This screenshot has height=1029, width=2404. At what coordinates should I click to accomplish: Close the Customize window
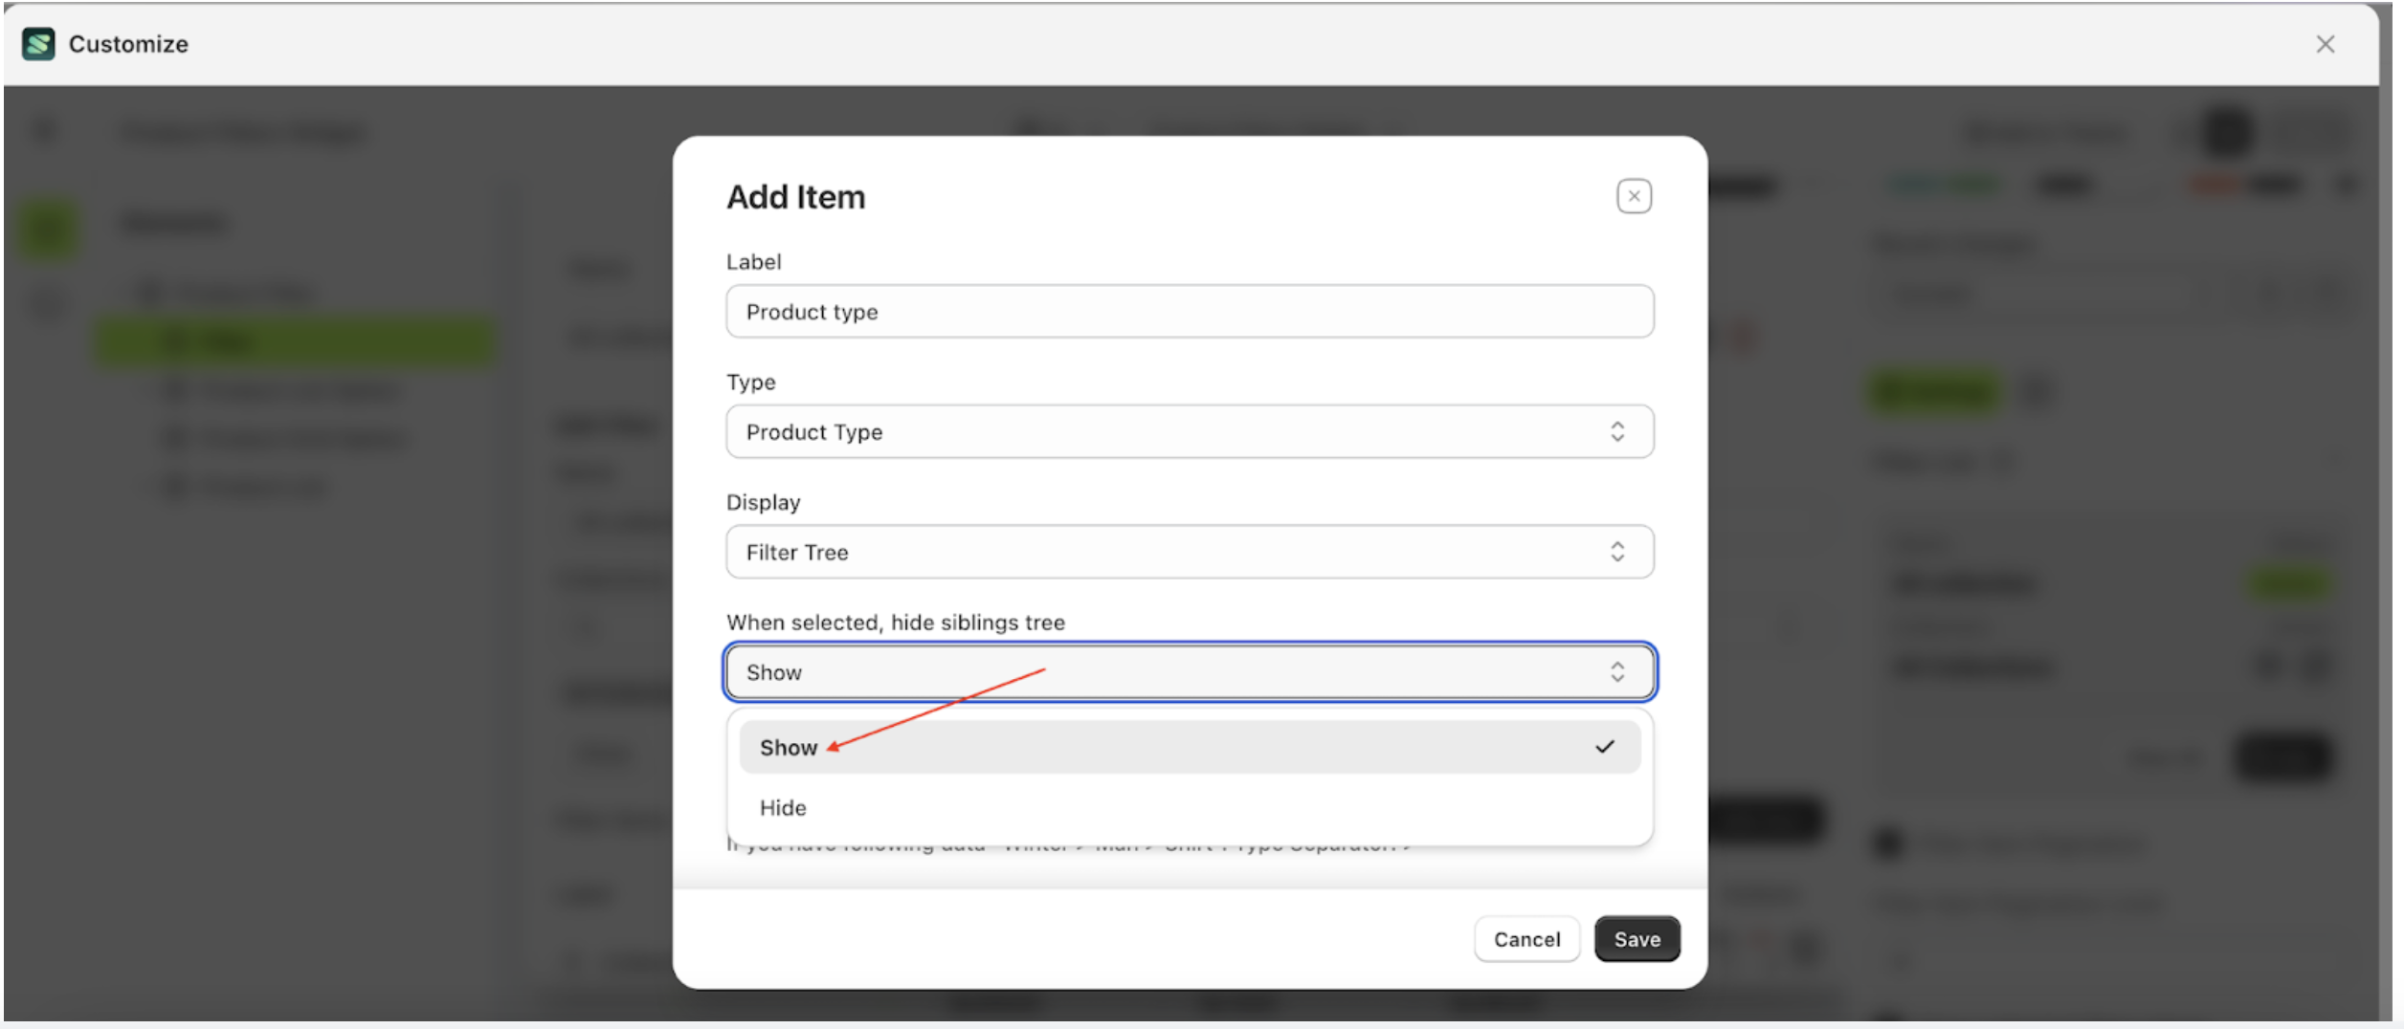[x=2326, y=44]
